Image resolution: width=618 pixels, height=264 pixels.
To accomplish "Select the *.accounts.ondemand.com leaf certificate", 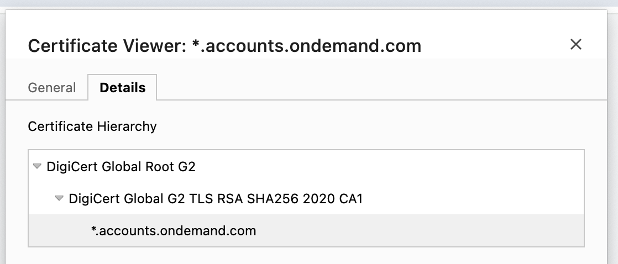I will click(174, 231).
